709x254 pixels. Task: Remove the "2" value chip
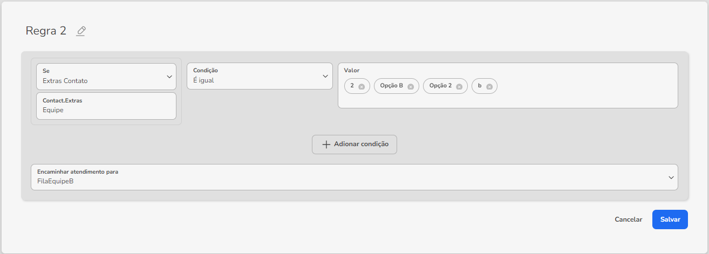point(362,86)
